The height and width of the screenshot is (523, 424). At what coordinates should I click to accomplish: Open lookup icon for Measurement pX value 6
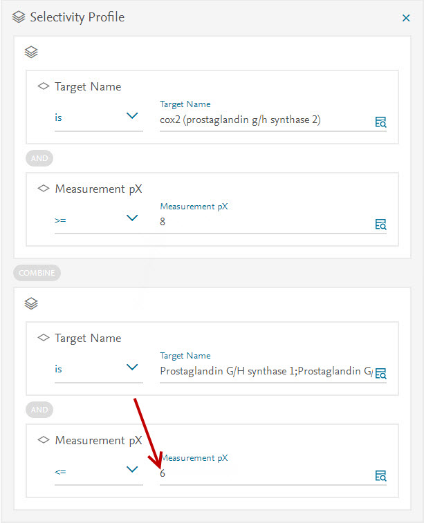point(380,475)
